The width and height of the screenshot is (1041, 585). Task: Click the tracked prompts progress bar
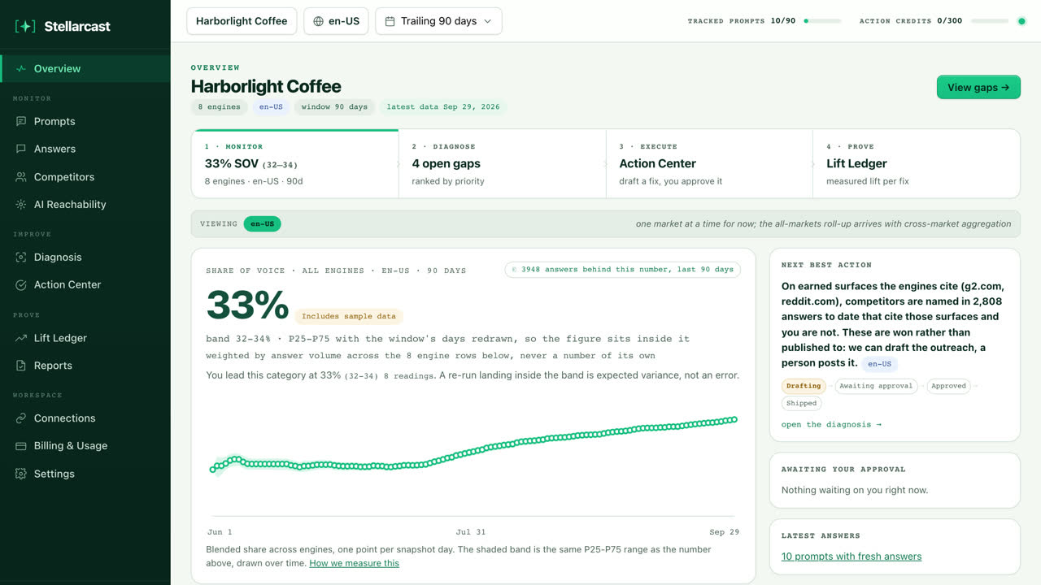click(822, 21)
